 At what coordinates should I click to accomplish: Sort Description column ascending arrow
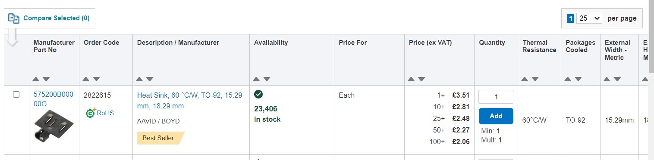pos(139,79)
